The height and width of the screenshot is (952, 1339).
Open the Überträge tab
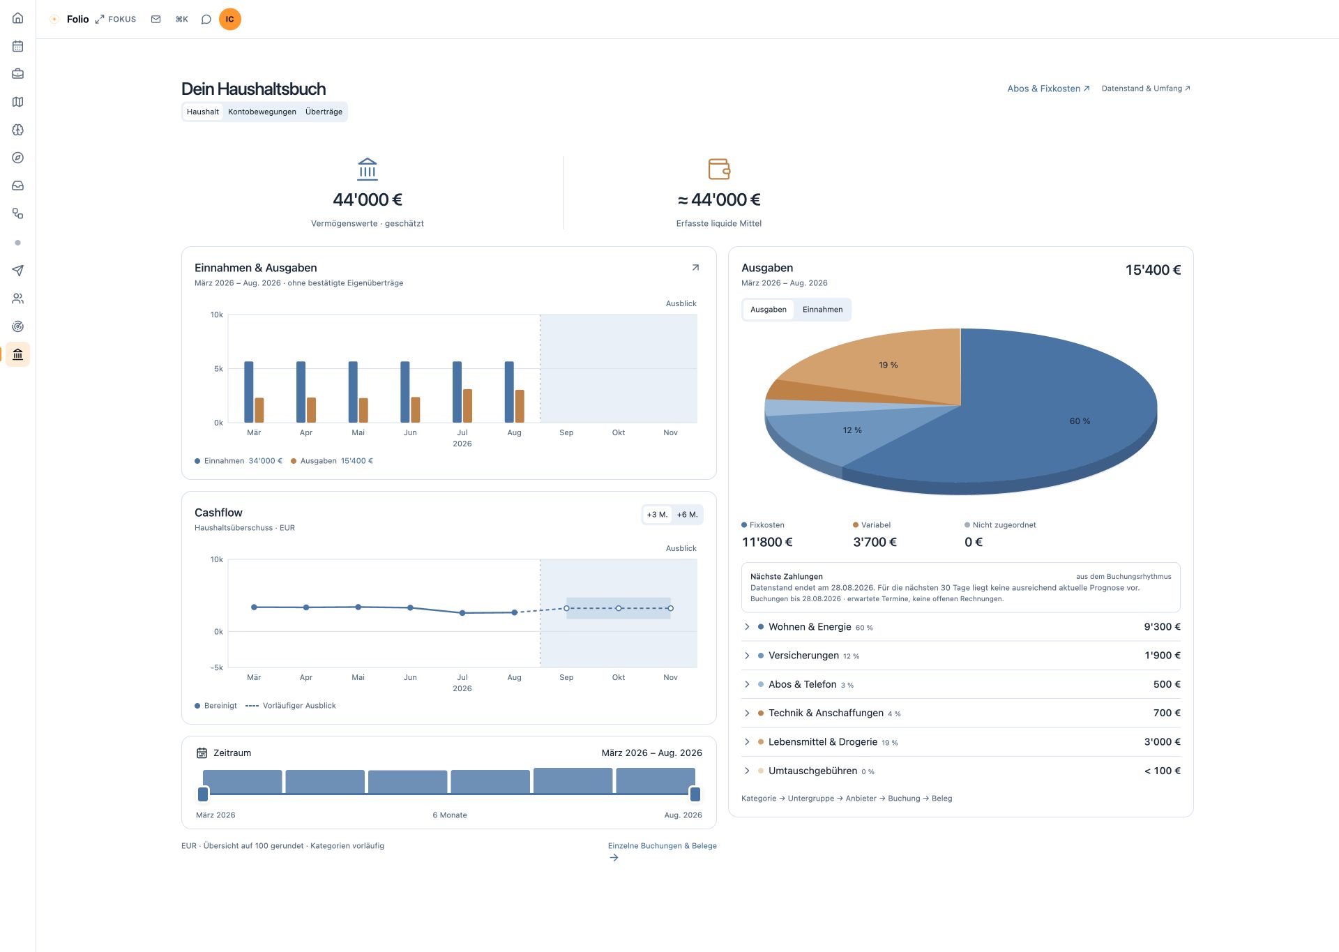coord(324,112)
